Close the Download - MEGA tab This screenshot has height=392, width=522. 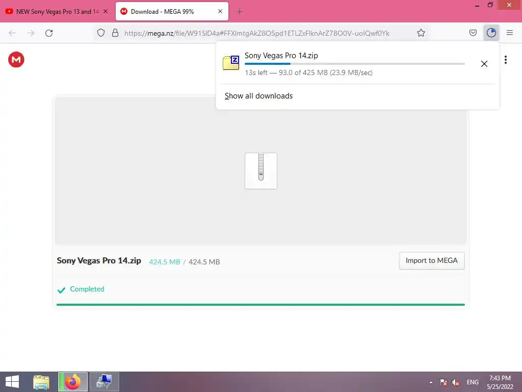(x=220, y=11)
